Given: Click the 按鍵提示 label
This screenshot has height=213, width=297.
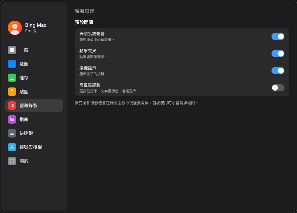Looking at the screenshot, I should (88, 68).
